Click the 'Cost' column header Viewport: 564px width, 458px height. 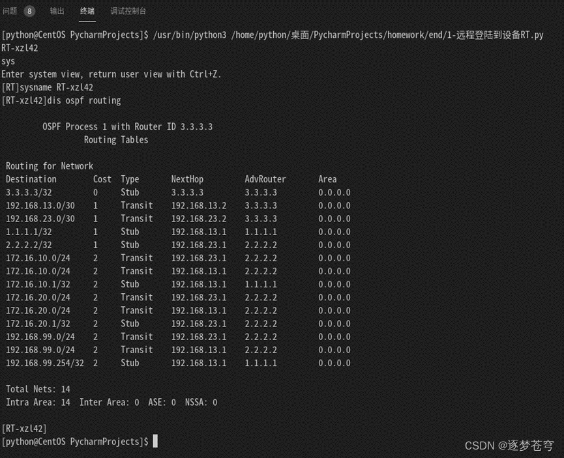pos(102,179)
